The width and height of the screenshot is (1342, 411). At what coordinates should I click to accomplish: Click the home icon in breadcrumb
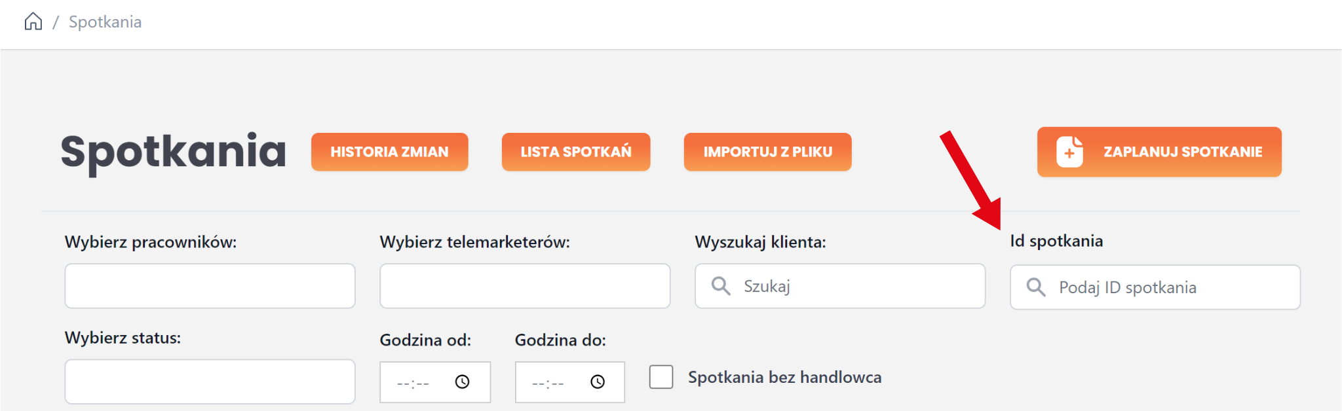coord(33,22)
